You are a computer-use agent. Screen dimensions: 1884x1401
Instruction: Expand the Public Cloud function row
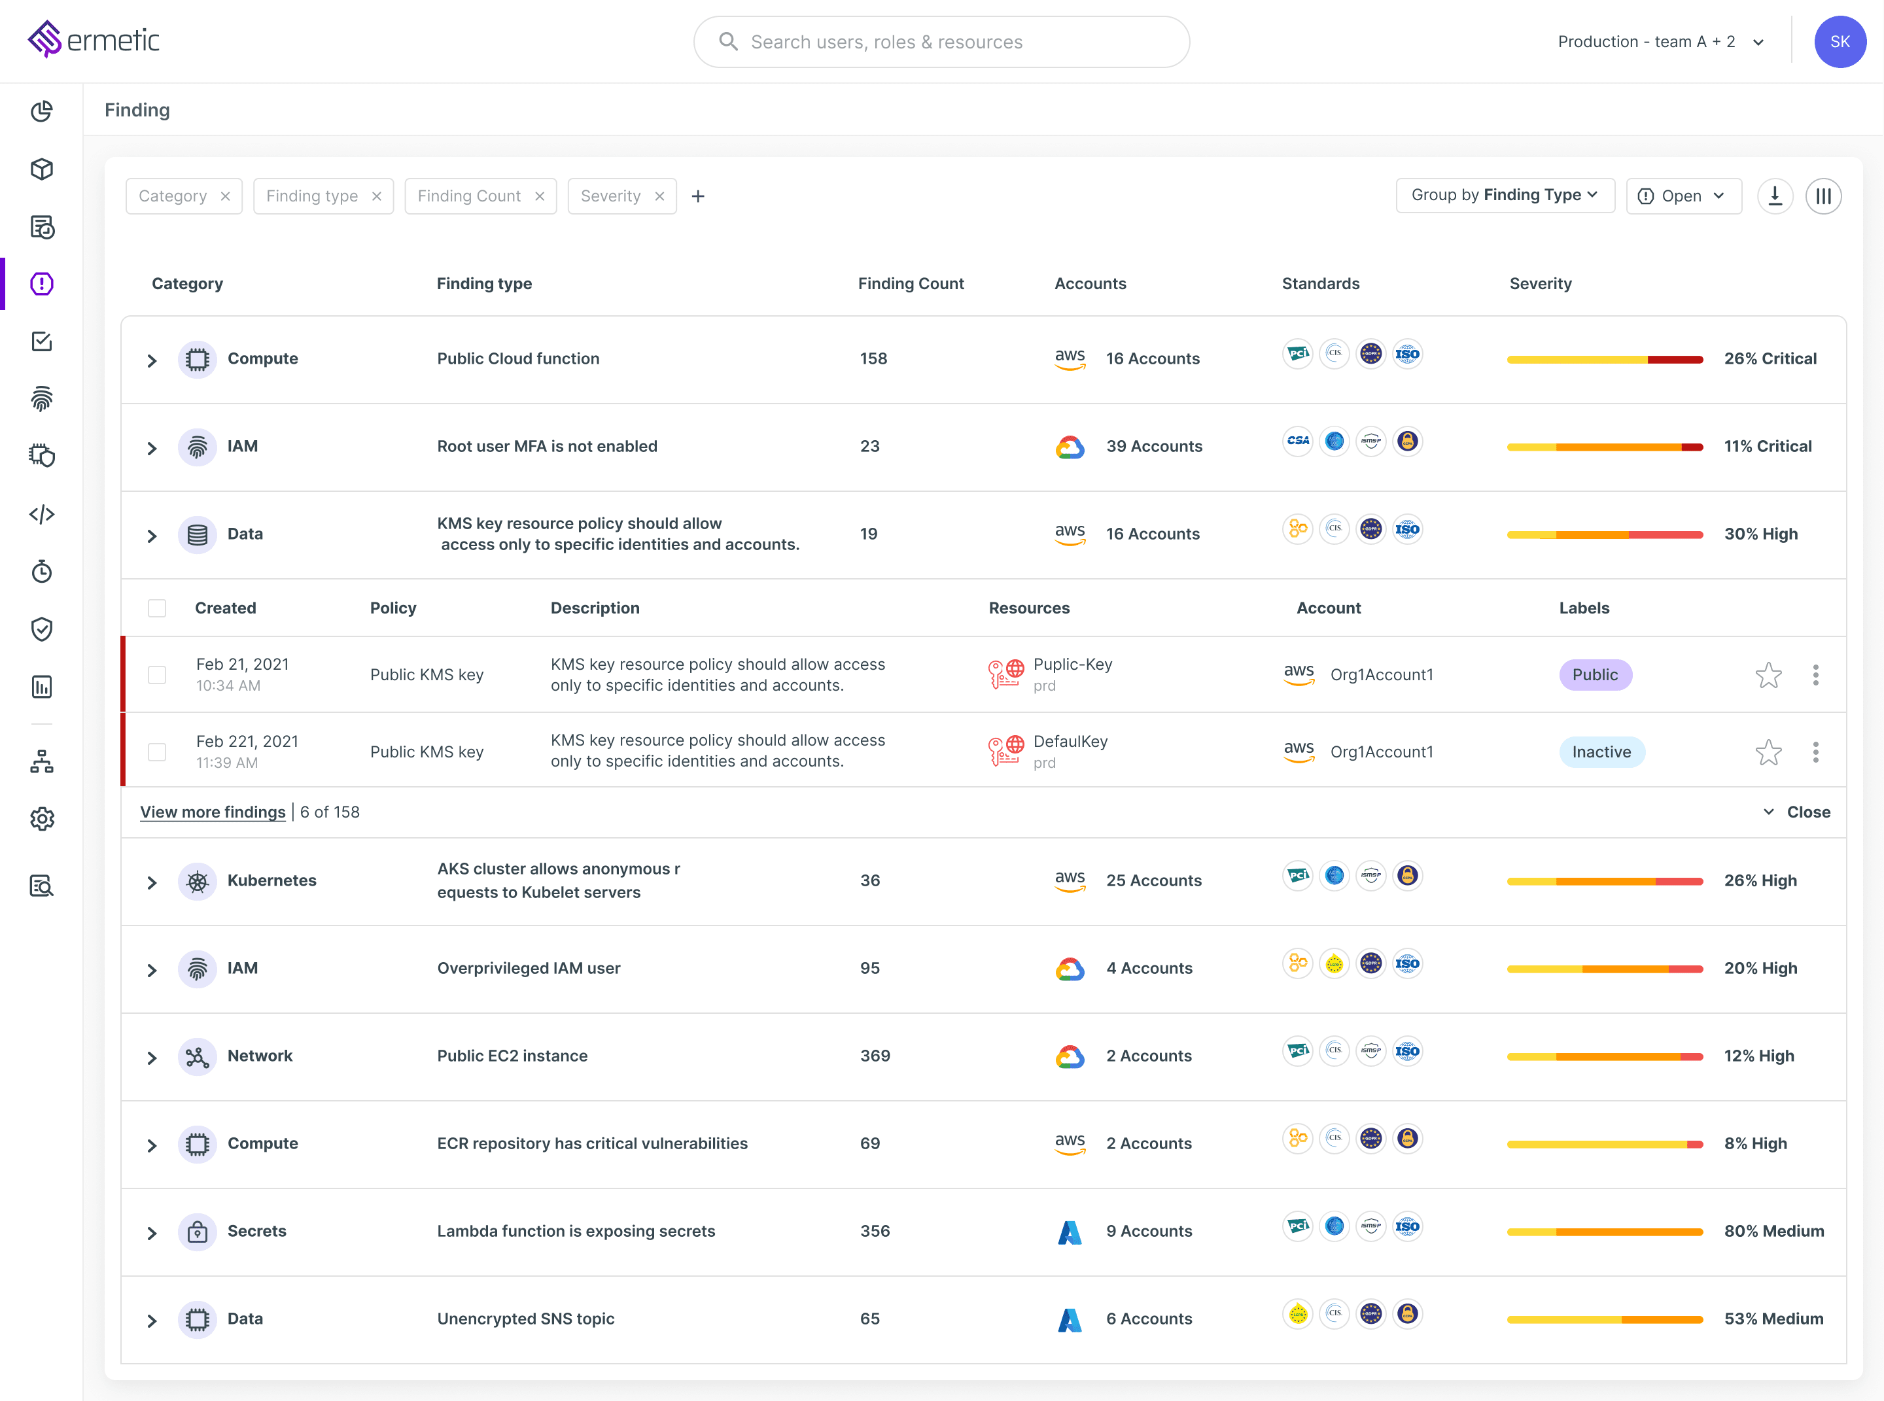pyautogui.click(x=152, y=360)
